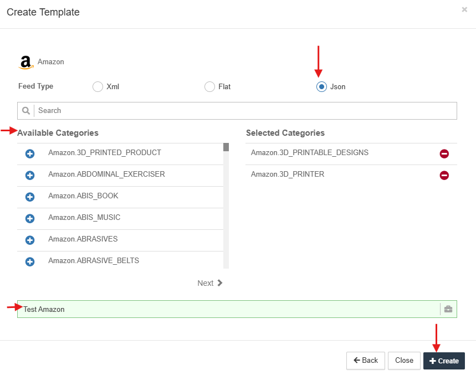
Task: Select the Xml feed type
Action: (98, 86)
